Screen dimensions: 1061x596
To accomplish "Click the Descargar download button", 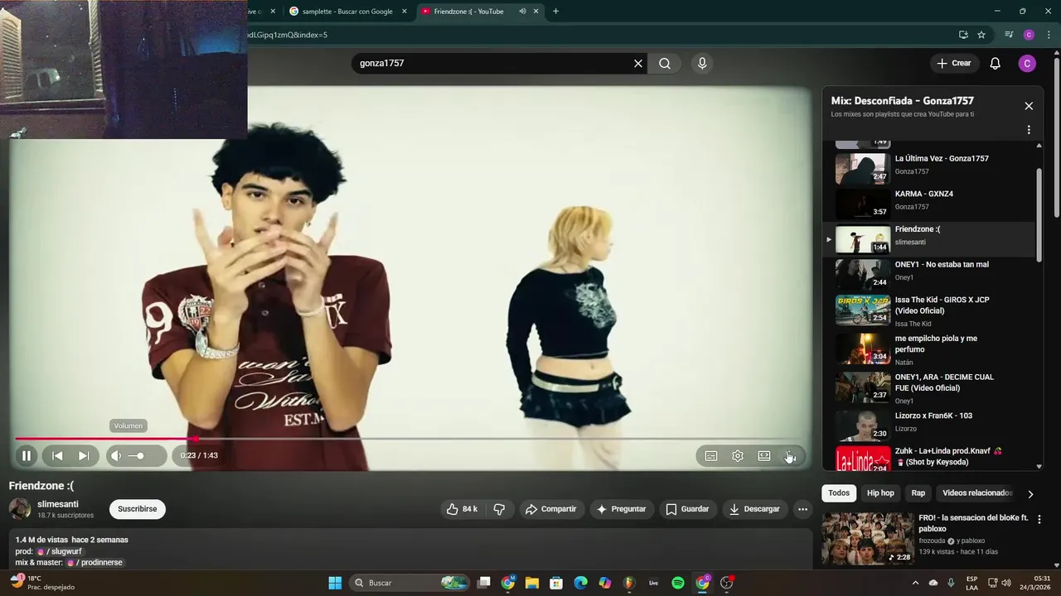I will point(754,509).
